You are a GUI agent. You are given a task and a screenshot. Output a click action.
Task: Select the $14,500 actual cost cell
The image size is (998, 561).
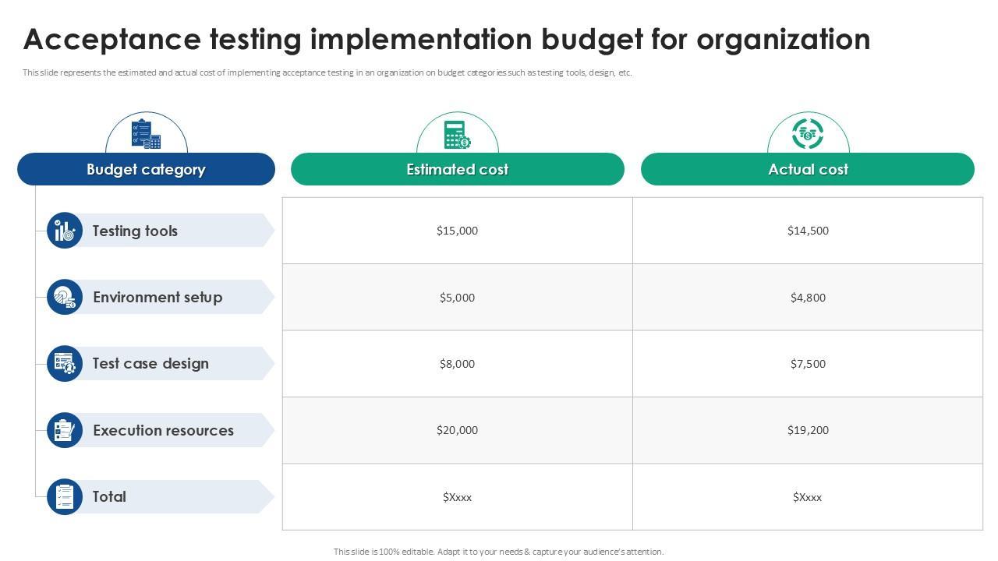point(808,231)
